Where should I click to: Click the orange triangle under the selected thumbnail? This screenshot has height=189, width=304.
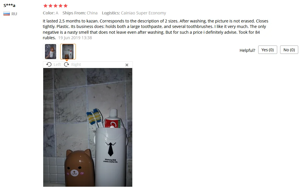click(x=67, y=60)
